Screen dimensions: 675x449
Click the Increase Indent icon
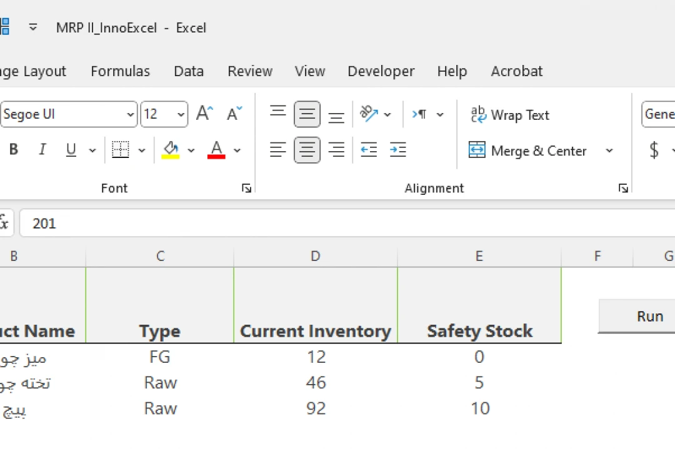[x=397, y=150]
